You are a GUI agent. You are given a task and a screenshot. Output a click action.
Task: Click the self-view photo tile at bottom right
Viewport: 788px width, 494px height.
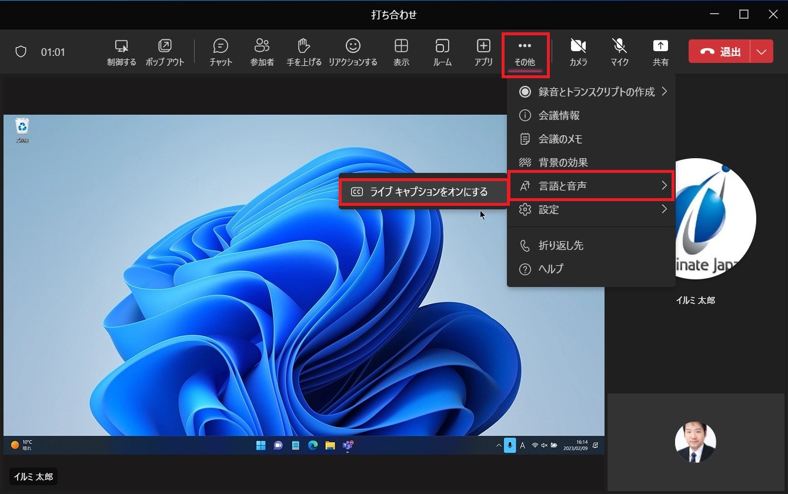tap(696, 442)
